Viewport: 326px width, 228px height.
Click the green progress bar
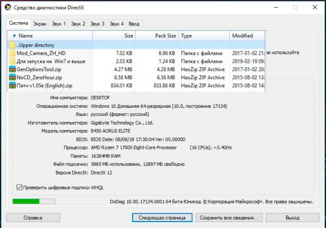(34, 201)
